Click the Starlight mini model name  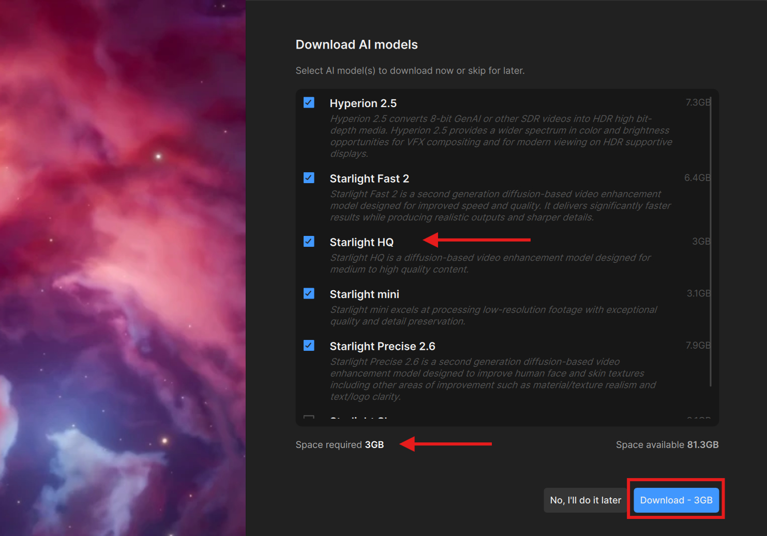click(x=365, y=294)
